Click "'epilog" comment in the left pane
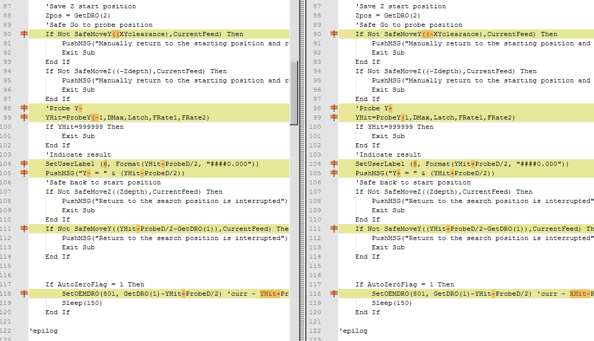This screenshot has width=594, height=341. coord(43,331)
